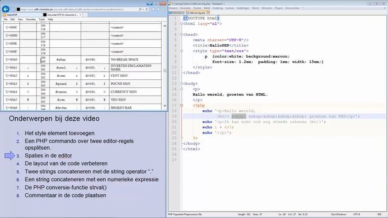Switch to the HalloPHP browser tab
Screen dimensions: 388x218
tap(22, 15)
